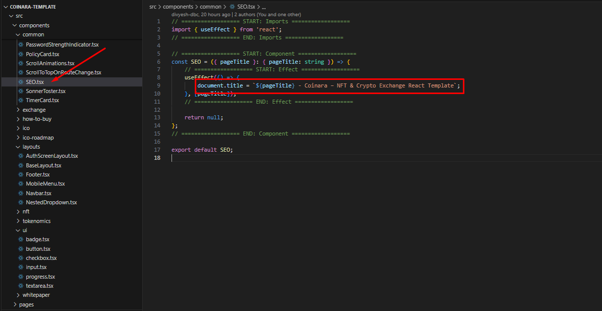Expand the nft folder

point(18,211)
